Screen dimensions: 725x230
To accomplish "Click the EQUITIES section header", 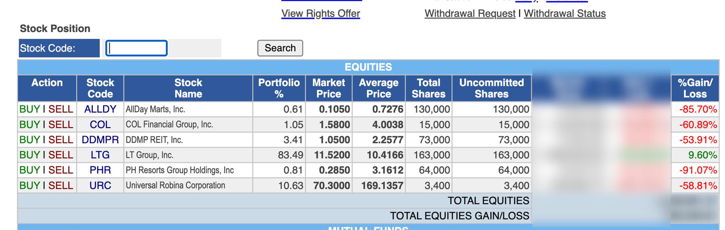I will coord(368,67).
